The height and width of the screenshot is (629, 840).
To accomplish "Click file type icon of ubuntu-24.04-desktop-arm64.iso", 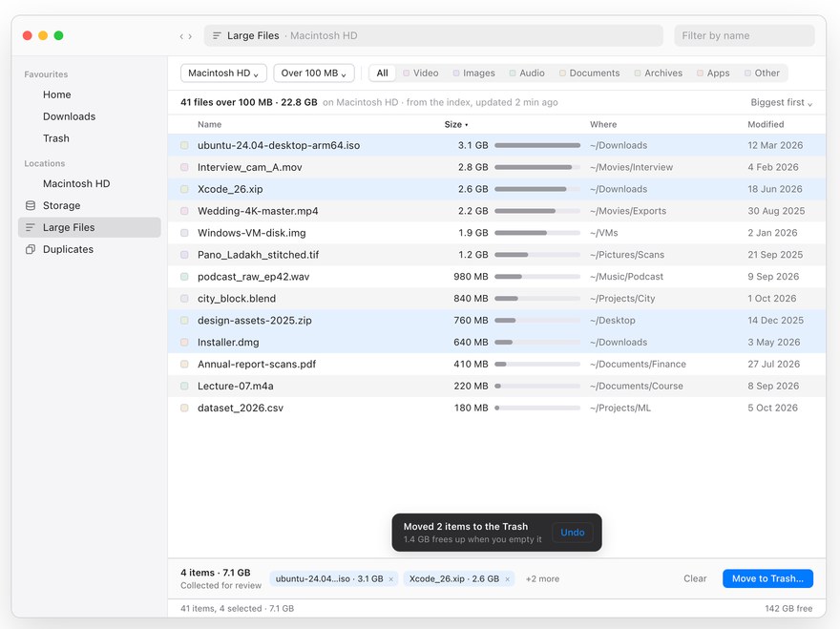I will 184,146.
